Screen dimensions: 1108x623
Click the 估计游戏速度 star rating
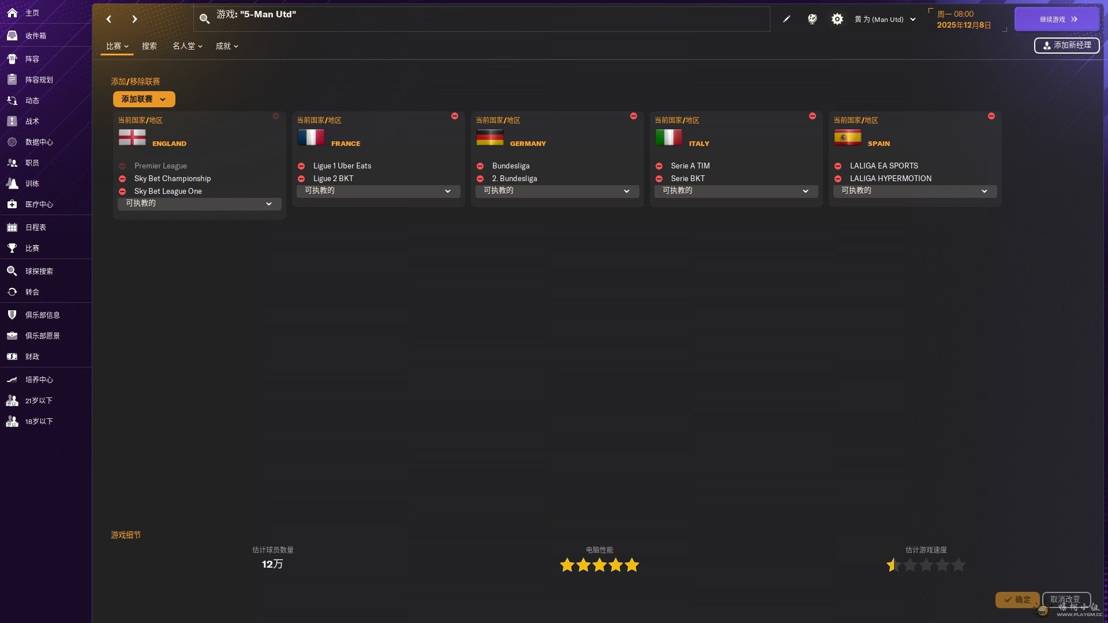926,565
